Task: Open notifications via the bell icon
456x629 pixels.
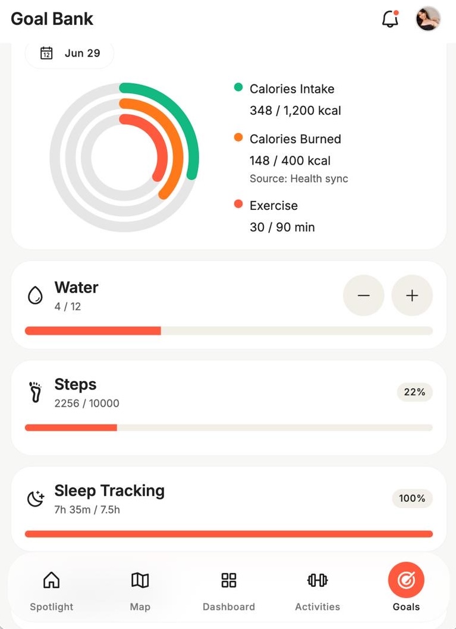Action: (x=390, y=18)
